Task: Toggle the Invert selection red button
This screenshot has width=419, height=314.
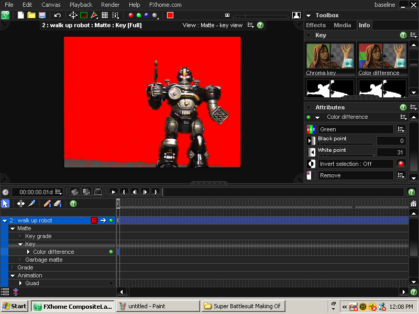Action: tap(401, 164)
